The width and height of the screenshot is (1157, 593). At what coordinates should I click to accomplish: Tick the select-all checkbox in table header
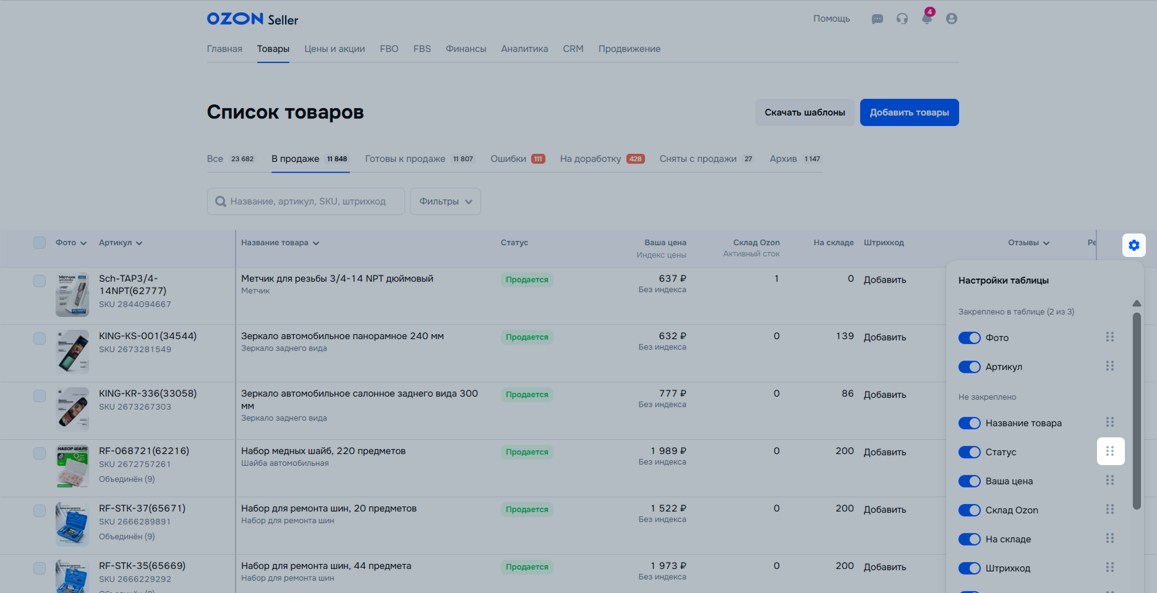40,243
